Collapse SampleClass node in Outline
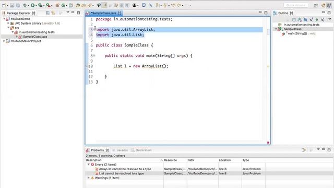This screenshot has width=334, height=188. click(276, 29)
